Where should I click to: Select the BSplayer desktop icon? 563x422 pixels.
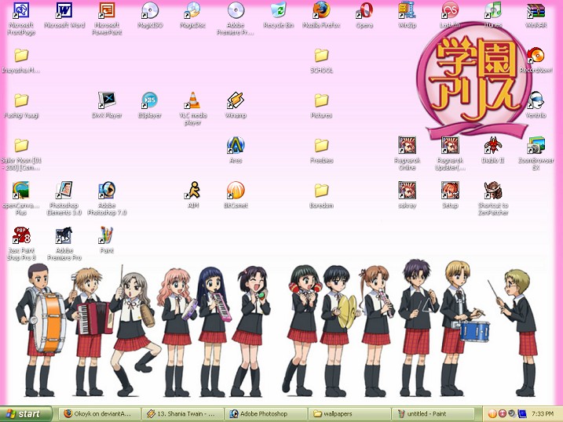(x=150, y=100)
